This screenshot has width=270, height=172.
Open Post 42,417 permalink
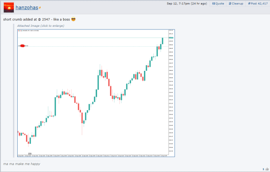258,3
